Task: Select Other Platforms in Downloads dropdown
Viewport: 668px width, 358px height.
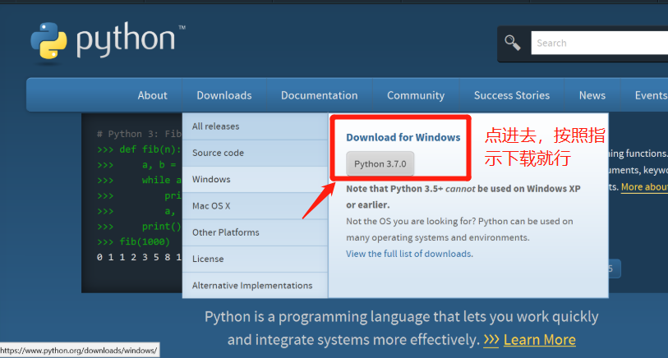Action: click(x=255, y=232)
